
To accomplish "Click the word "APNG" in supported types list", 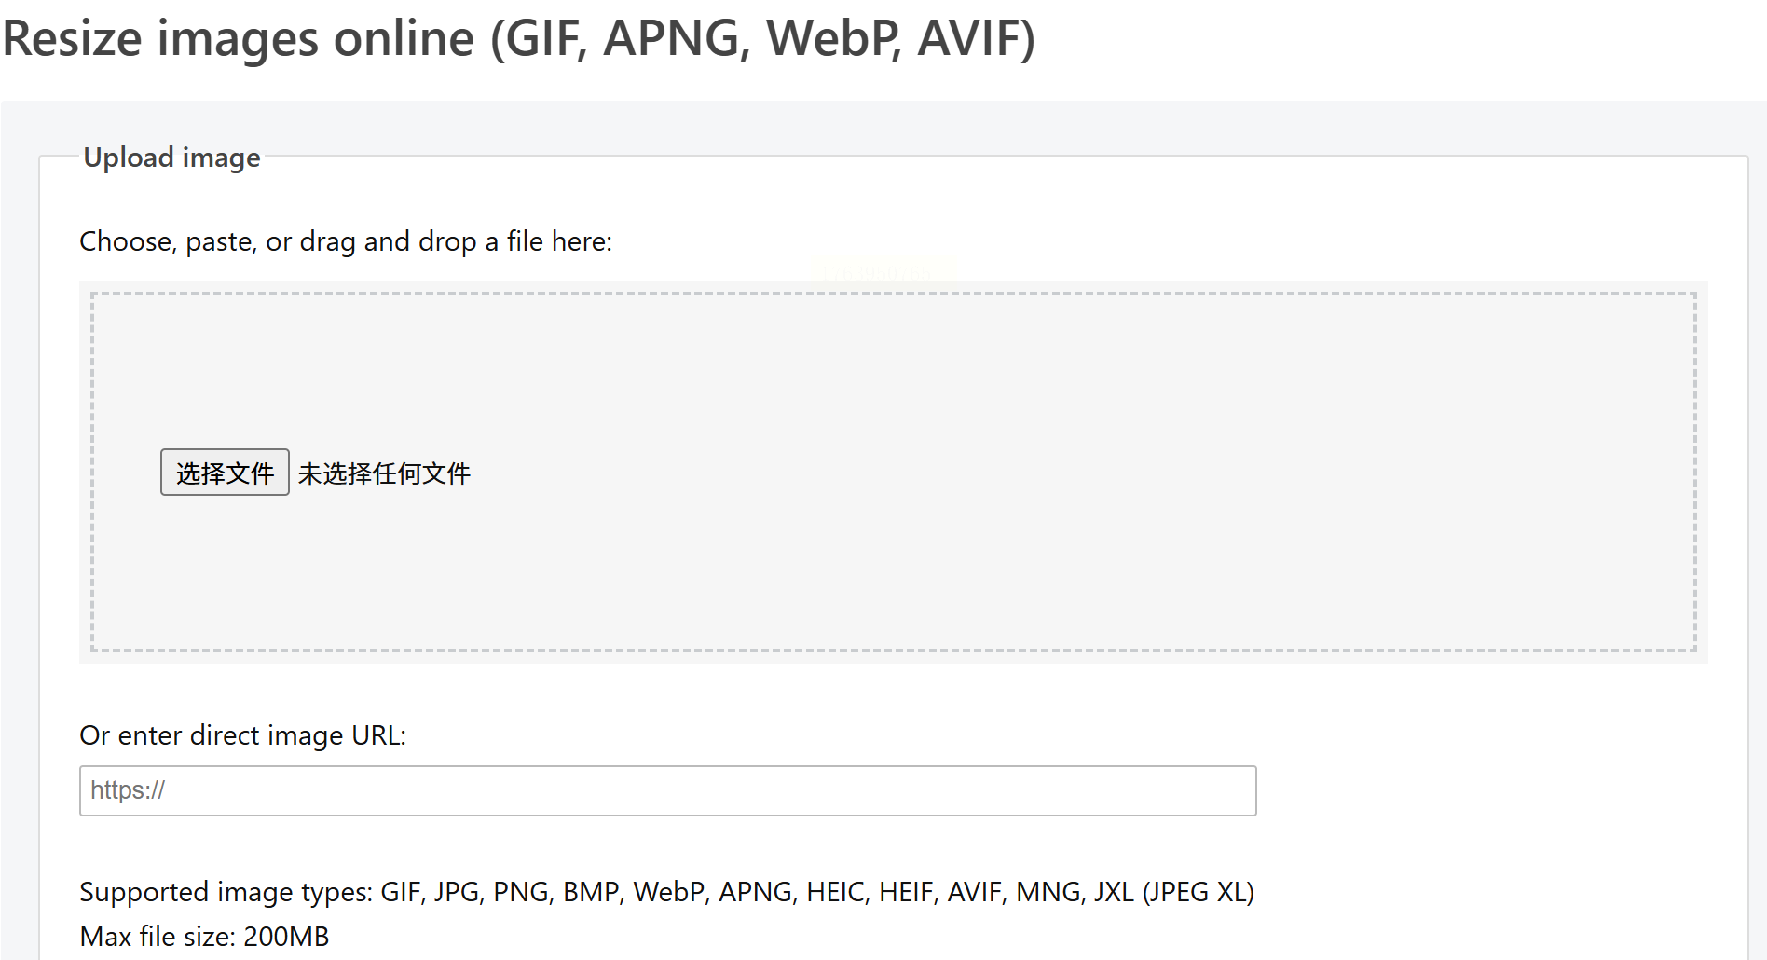I will (756, 892).
